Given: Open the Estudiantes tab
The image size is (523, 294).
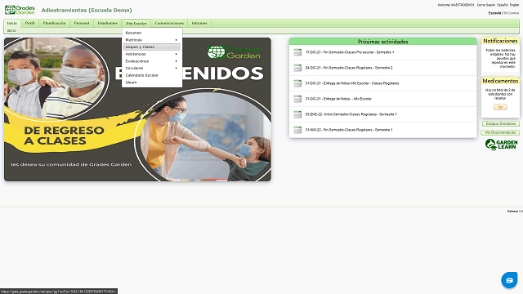Looking at the screenshot, I should click(107, 23).
